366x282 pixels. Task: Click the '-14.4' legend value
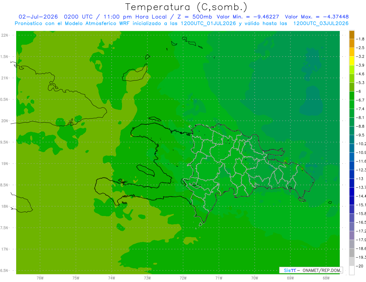[x=361, y=196]
